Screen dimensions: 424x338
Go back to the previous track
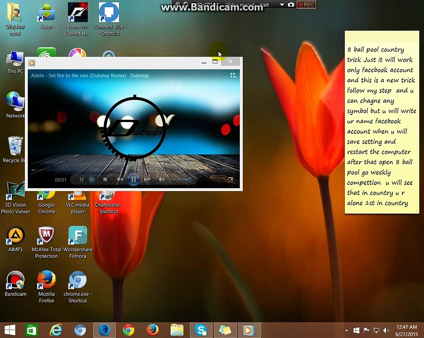click(x=120, y=179)
